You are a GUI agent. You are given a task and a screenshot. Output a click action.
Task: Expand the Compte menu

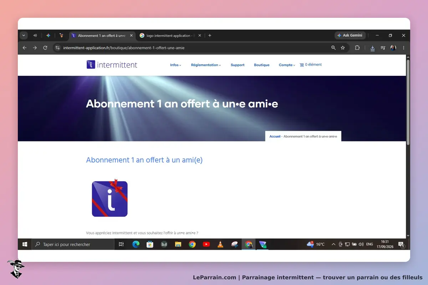point(287,65)
